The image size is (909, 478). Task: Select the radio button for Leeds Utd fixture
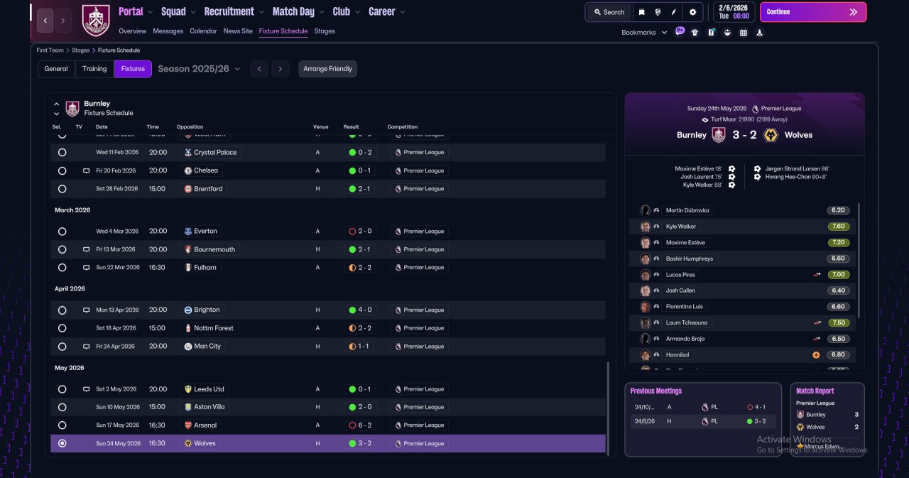(62, 389)
